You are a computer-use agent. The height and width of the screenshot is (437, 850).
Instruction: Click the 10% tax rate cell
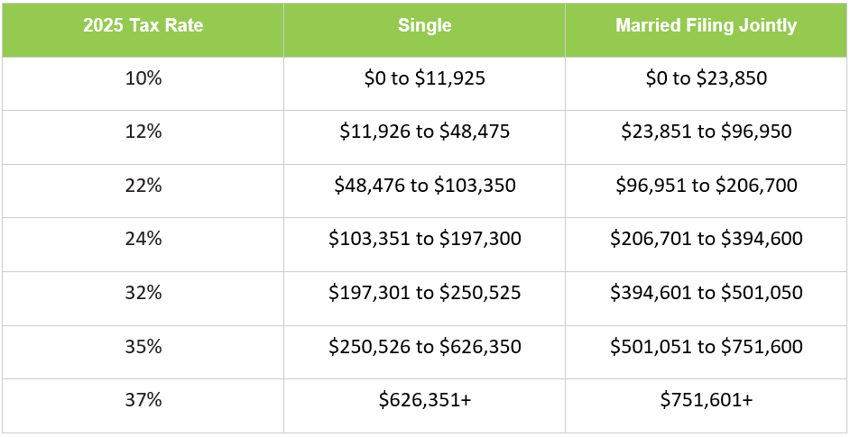143,84
